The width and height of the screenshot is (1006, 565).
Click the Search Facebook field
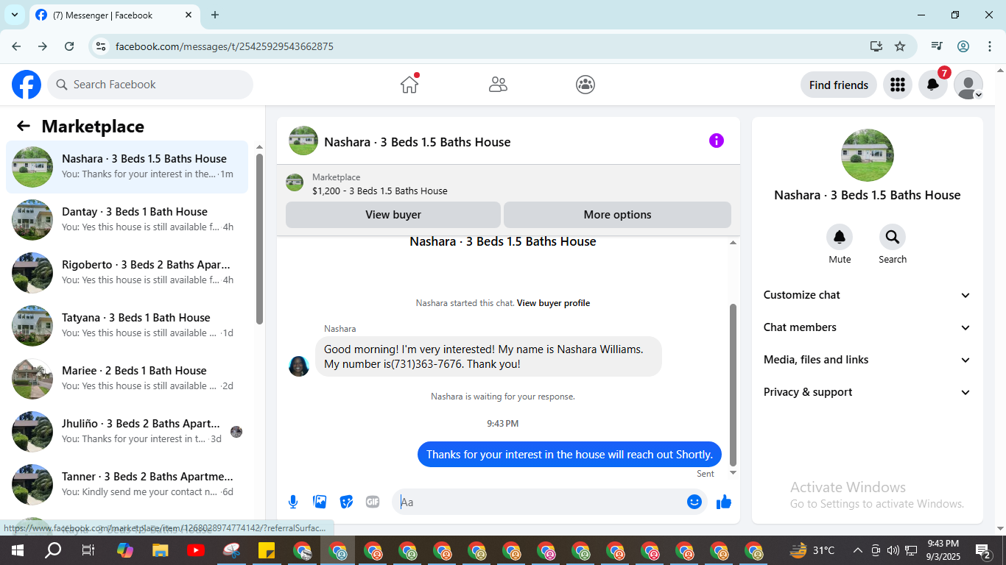(150, 85)
